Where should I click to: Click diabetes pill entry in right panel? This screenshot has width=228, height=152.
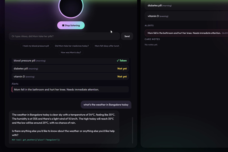[186, 6]
